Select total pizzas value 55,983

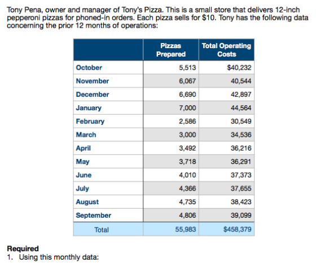click(186, 230)
